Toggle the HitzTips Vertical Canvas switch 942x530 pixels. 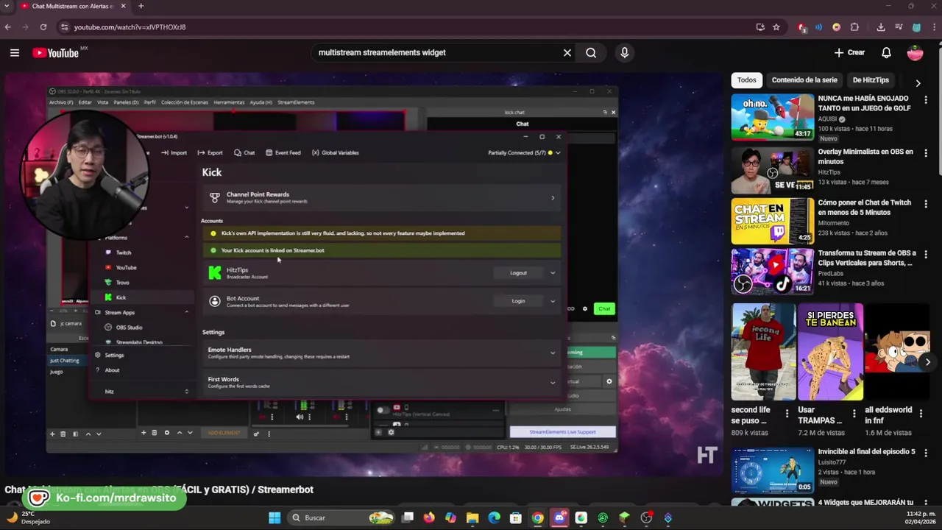tap(382, 410)
